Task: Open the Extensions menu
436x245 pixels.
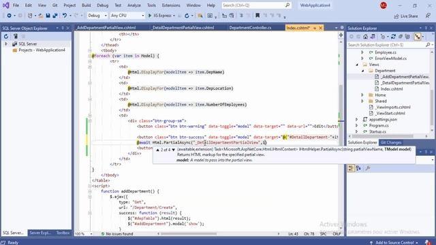Action: click(171, 5)
